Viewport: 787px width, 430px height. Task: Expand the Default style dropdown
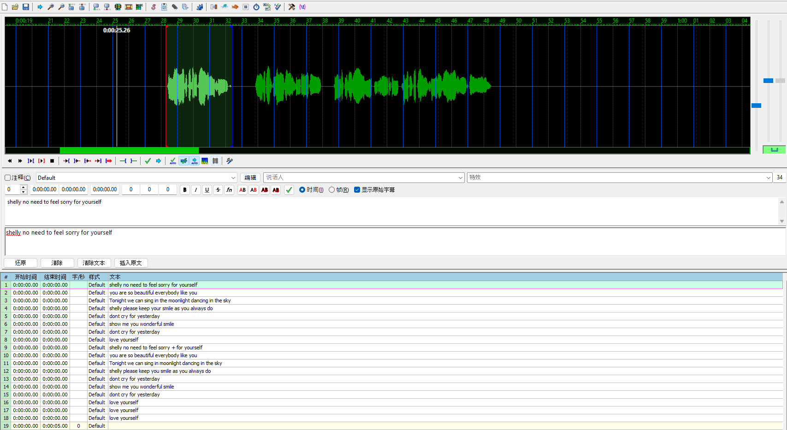click(233, 178)
